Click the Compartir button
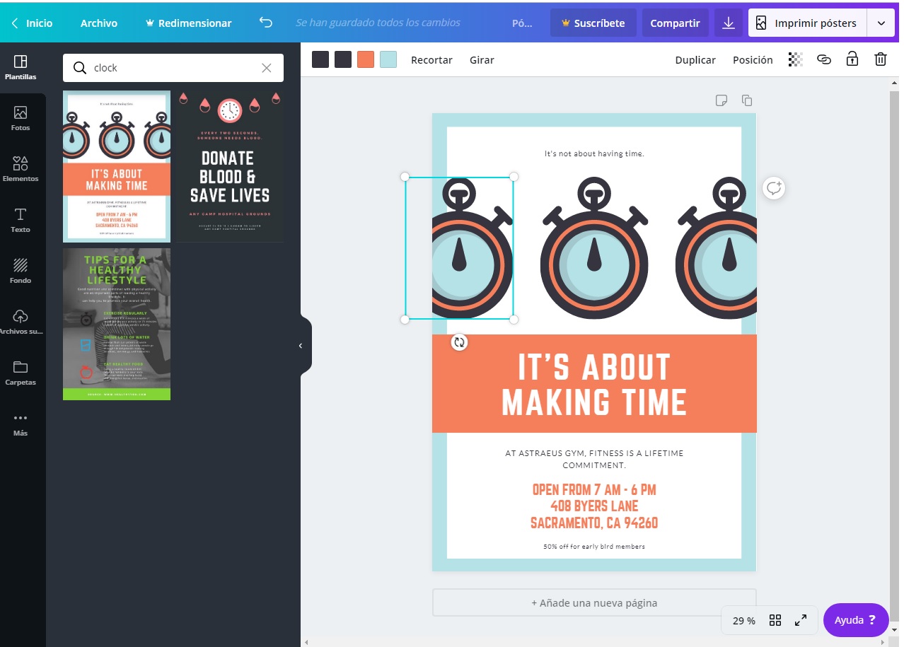Viewport: 904px width, 647px height. click(675, 23)
